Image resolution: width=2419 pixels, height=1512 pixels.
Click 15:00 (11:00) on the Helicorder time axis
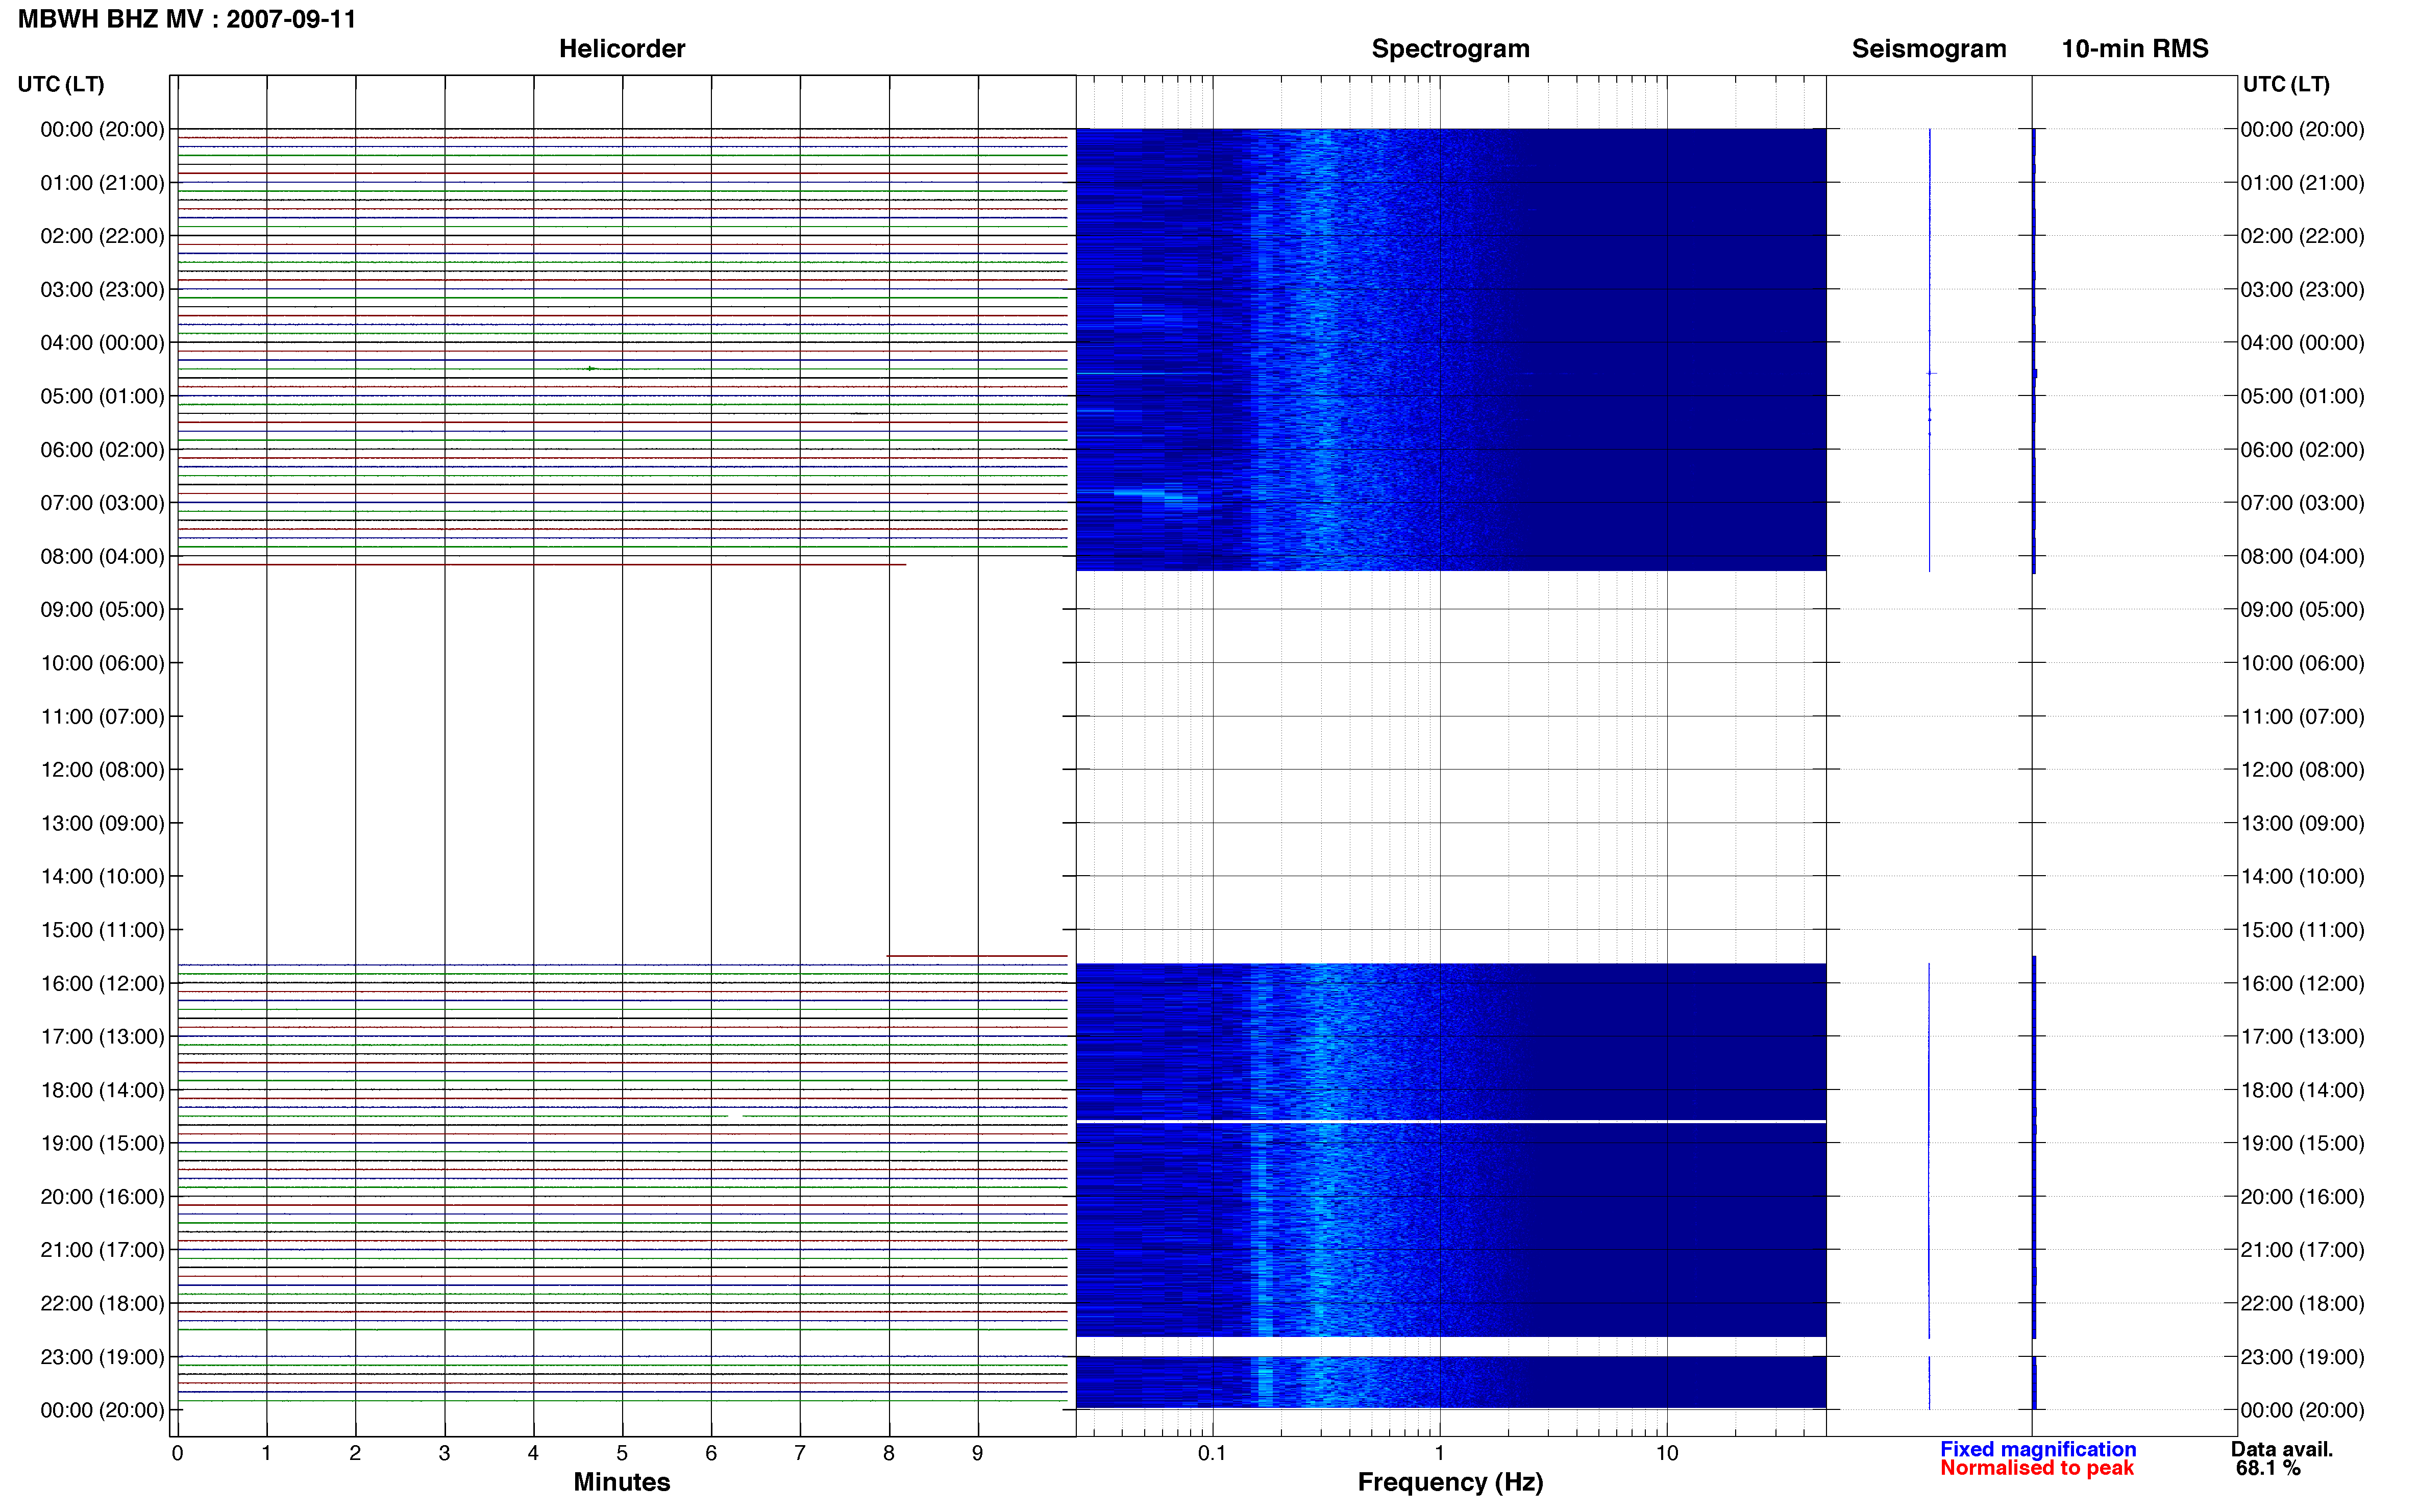coord(102,930)
